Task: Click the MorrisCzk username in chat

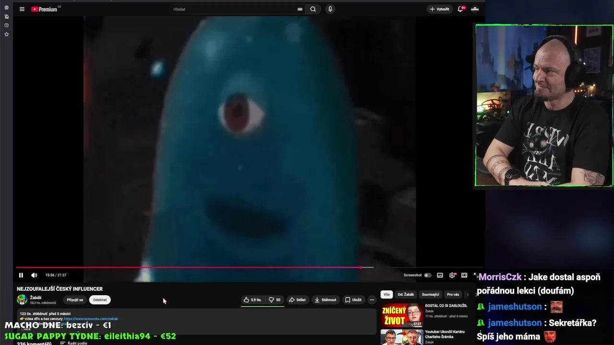Action: click(x=499, y=277)
